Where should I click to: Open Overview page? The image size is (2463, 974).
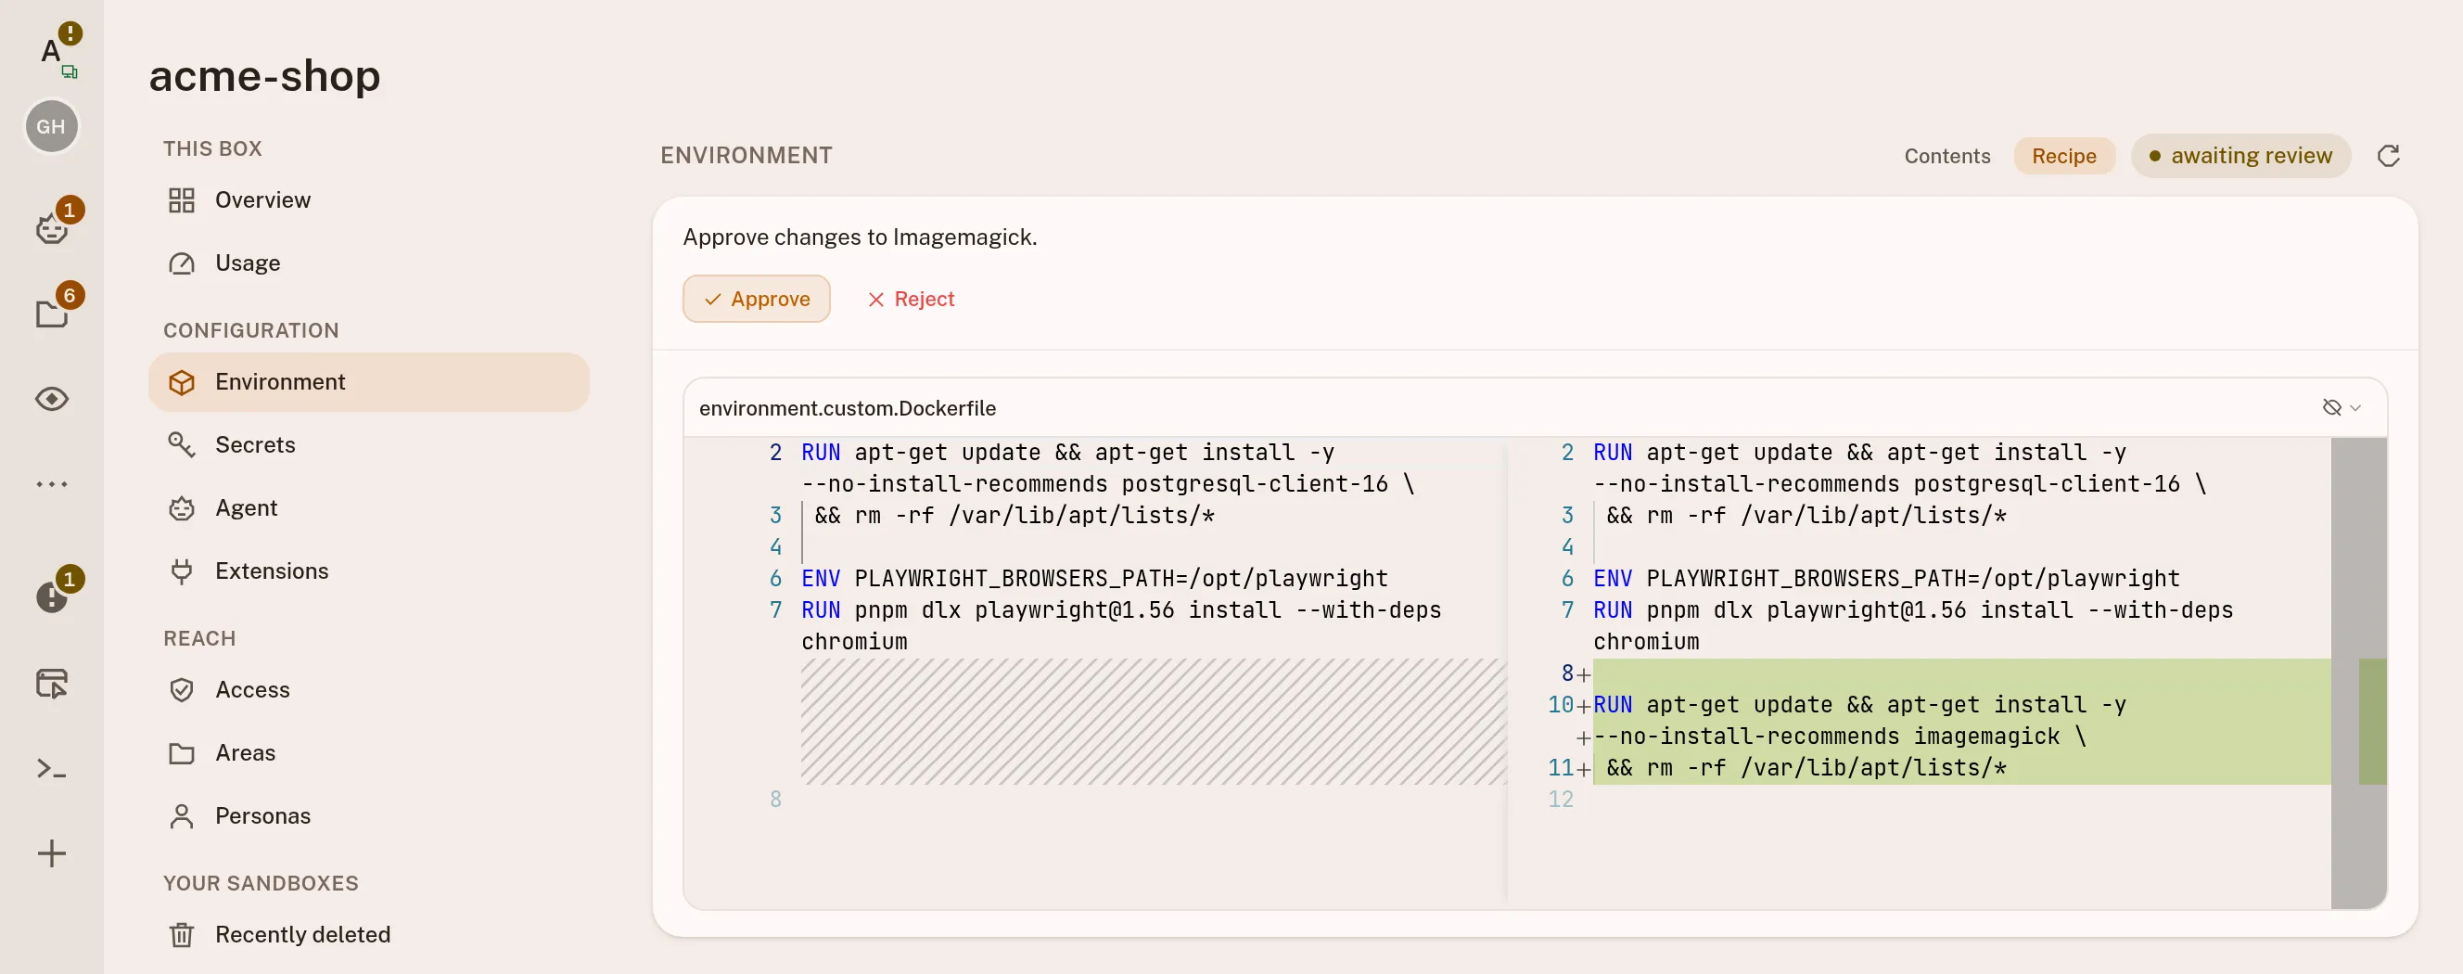click(x=368, y=200)
